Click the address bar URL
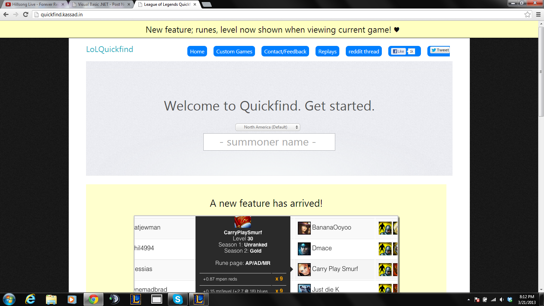 [x=62, y=14]
